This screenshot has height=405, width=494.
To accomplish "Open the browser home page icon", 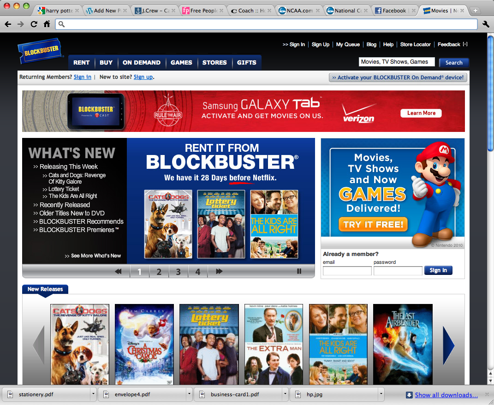I will point(47,24).
